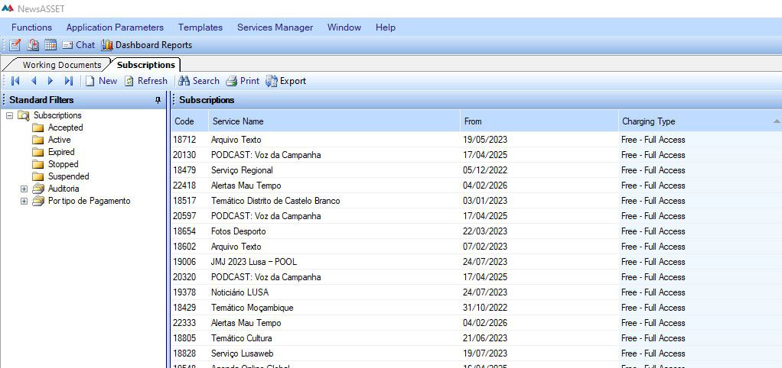This screenshot has height=368, width=782.
Task: Click the edit document icon in top toolbar
Action: tap(15, 45)
